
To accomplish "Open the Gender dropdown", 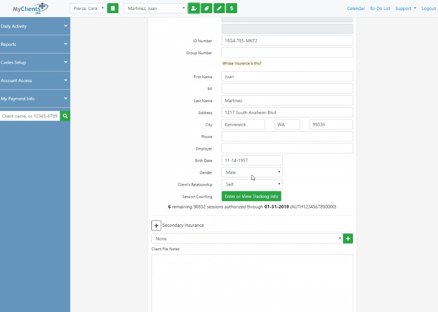I will pyautogui.click(x=251, y=172).
